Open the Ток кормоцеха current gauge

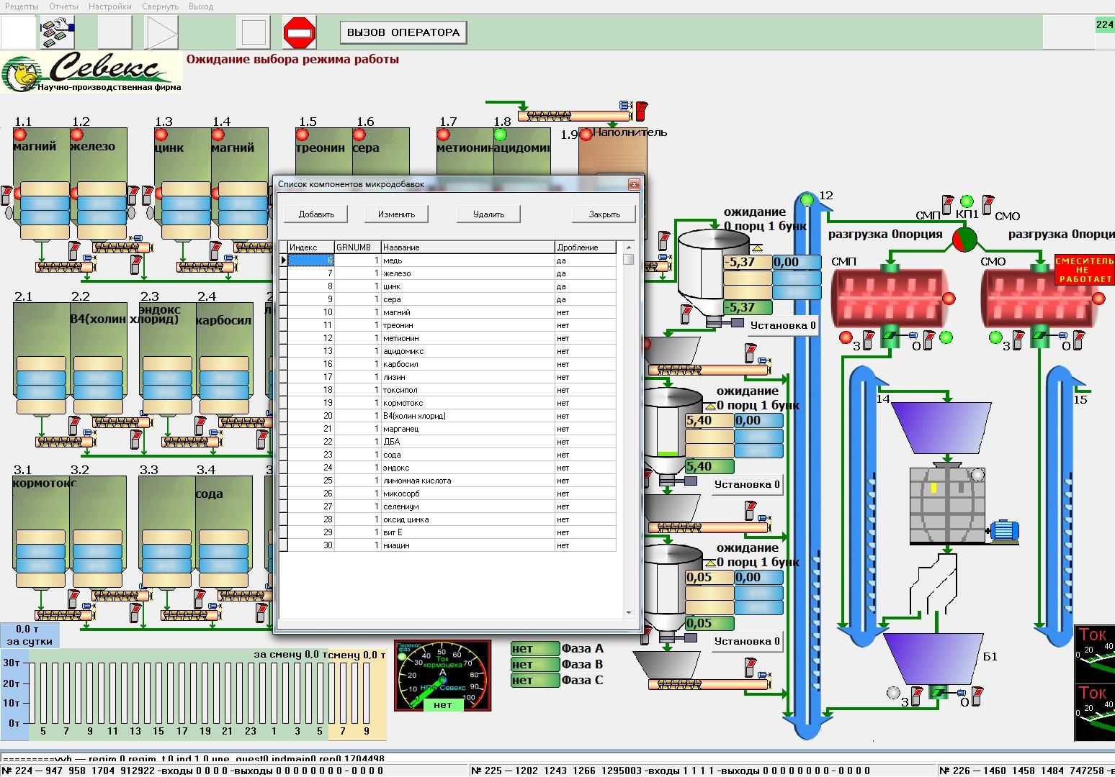(x=442, y=676)
